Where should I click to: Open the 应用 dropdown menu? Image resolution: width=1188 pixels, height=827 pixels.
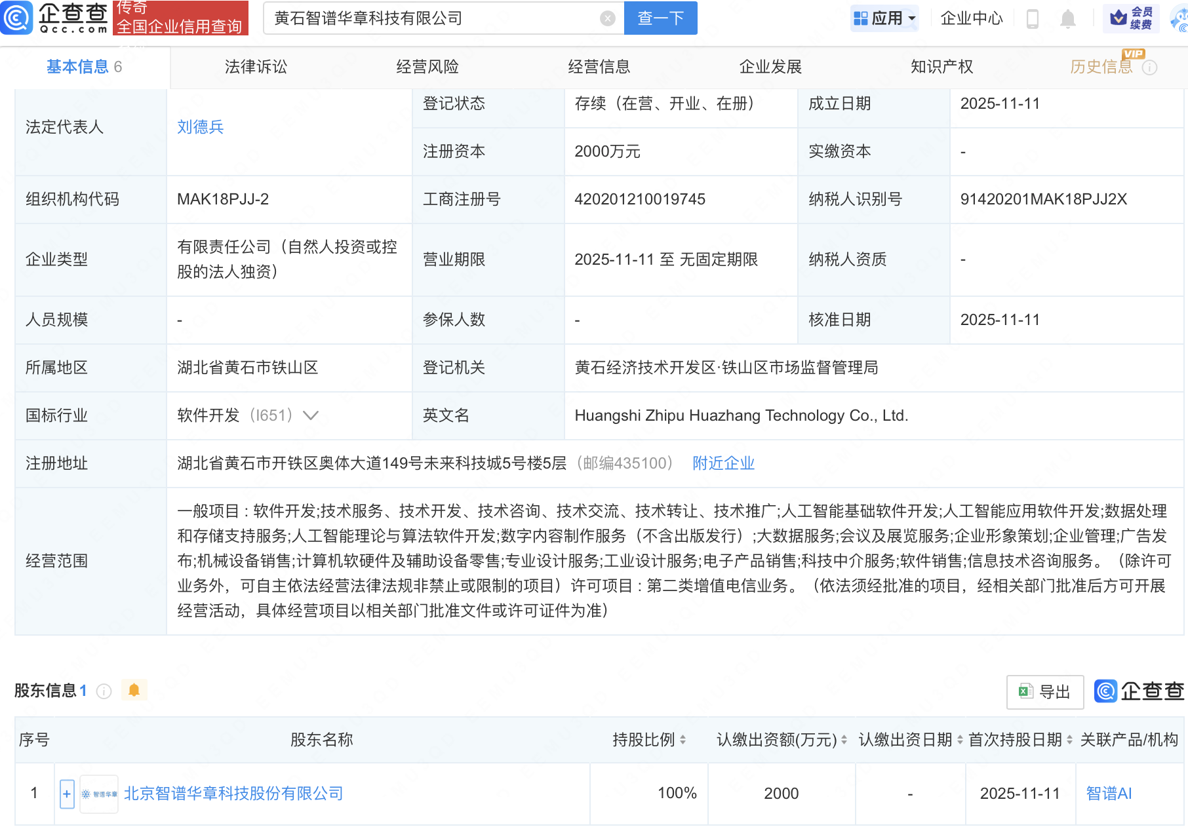point(884,18)
